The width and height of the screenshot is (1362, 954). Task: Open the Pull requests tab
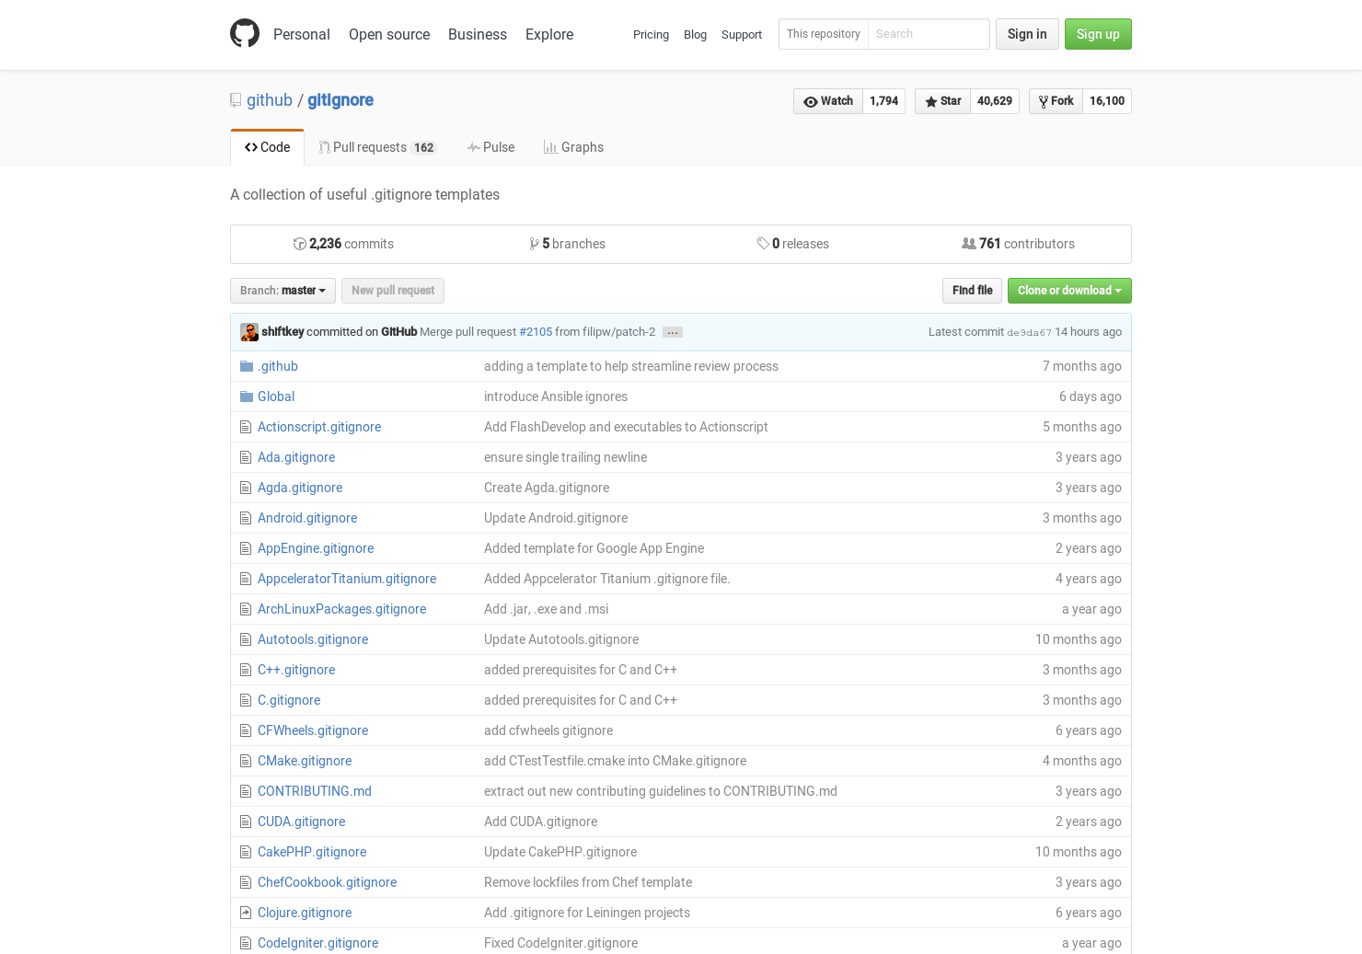(377, 147)
